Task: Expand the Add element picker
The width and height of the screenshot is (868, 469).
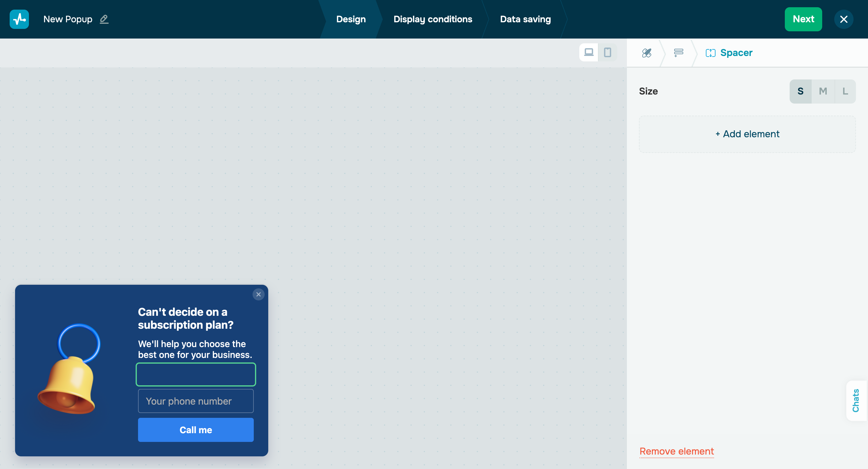Action: [747, 134]
